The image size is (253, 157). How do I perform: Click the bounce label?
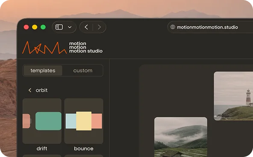tap(84, 148)
